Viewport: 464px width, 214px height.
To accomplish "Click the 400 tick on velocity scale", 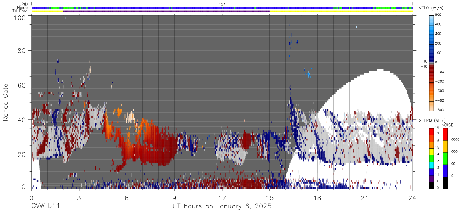I will (x=439, y=24).
